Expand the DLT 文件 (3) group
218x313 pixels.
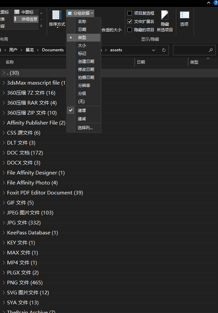[4, 143]
